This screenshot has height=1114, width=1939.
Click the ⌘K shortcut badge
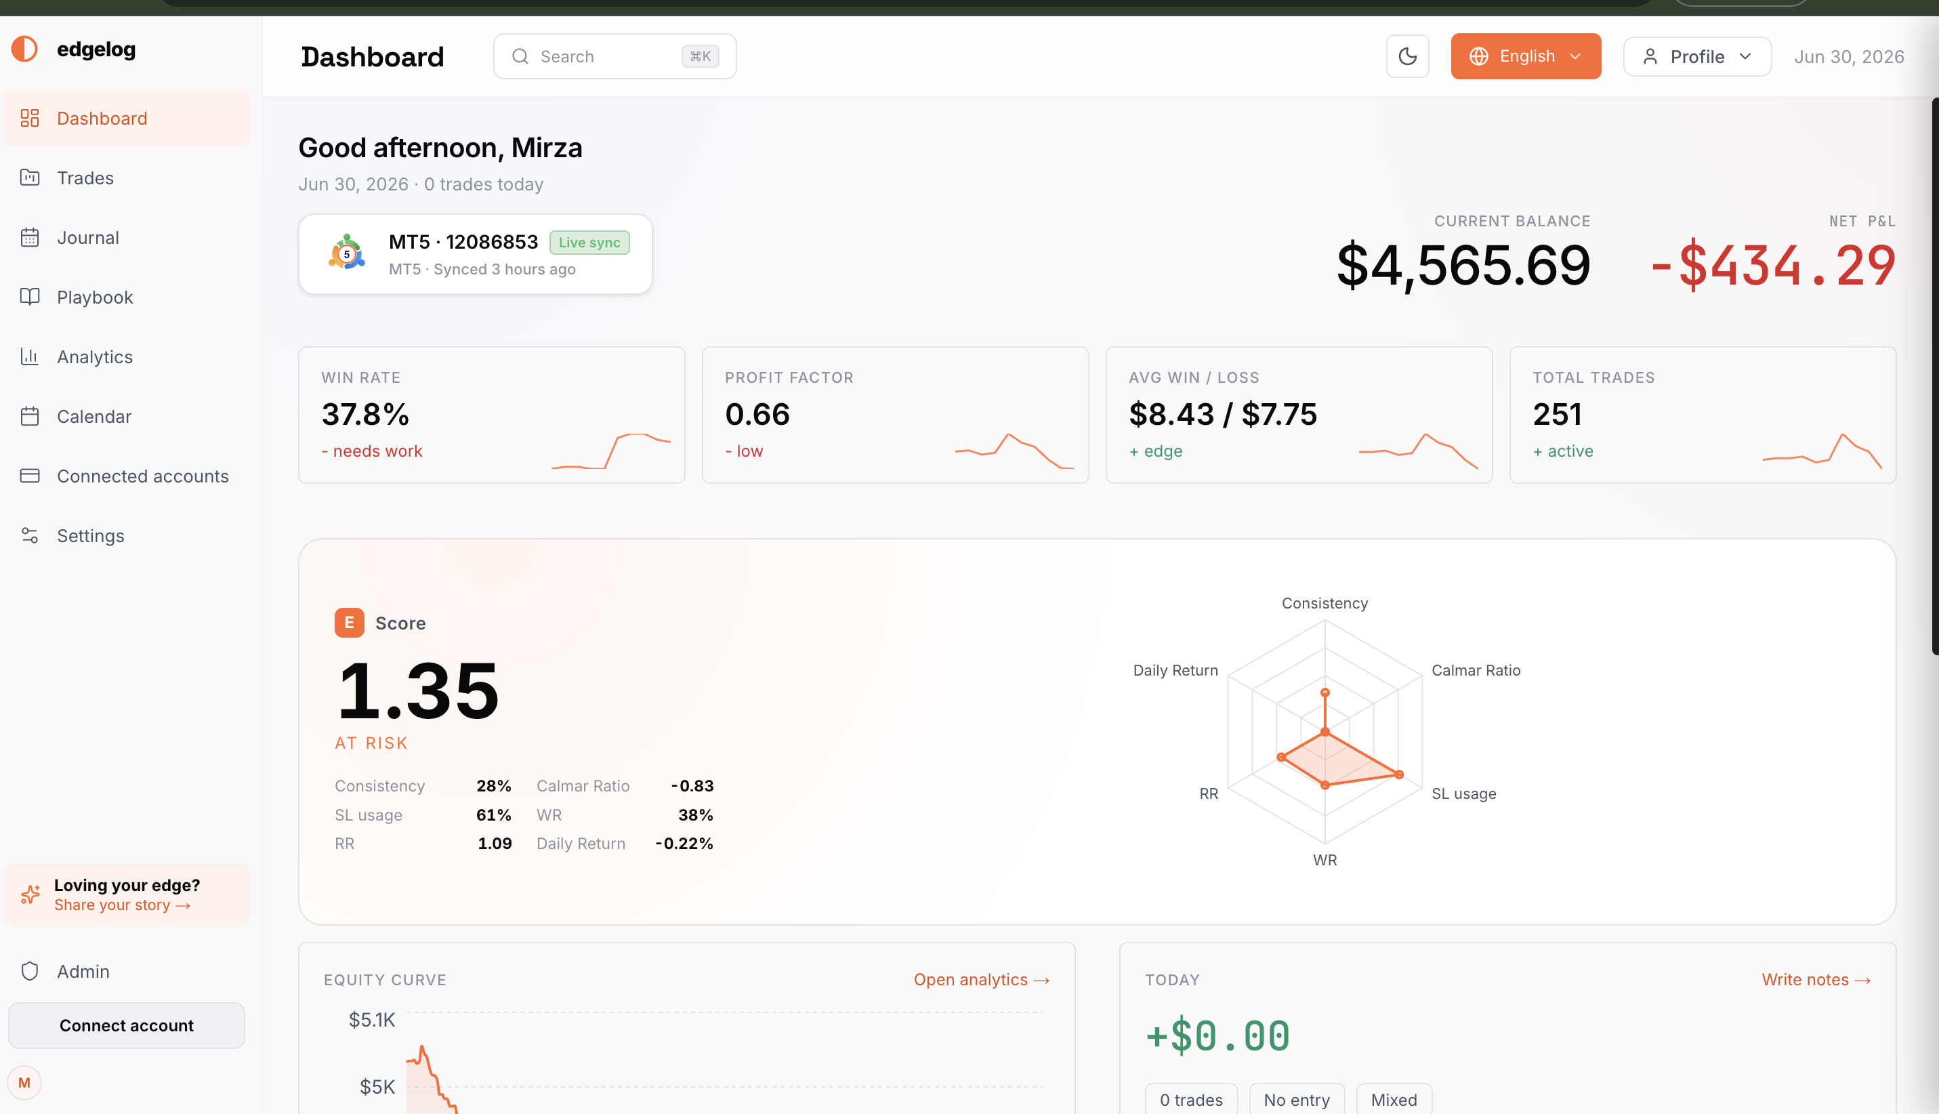700,57
